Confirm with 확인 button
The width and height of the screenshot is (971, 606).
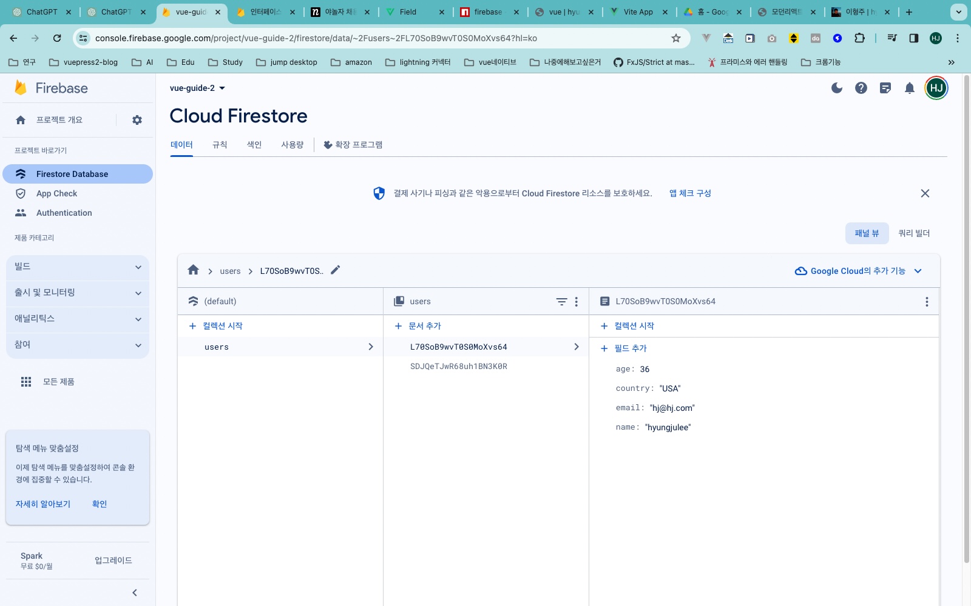100,504
